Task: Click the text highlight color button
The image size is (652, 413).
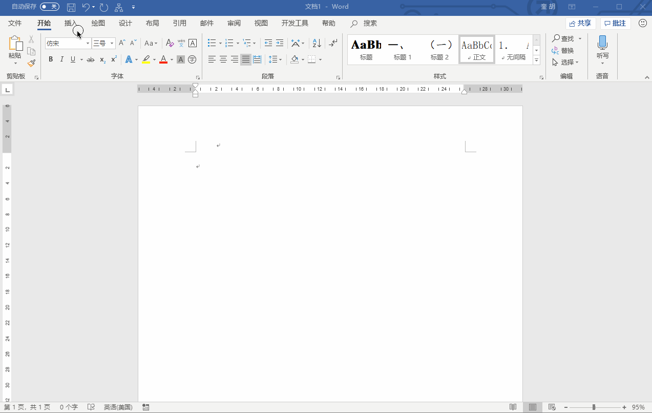Action: (x=146, y=59)
